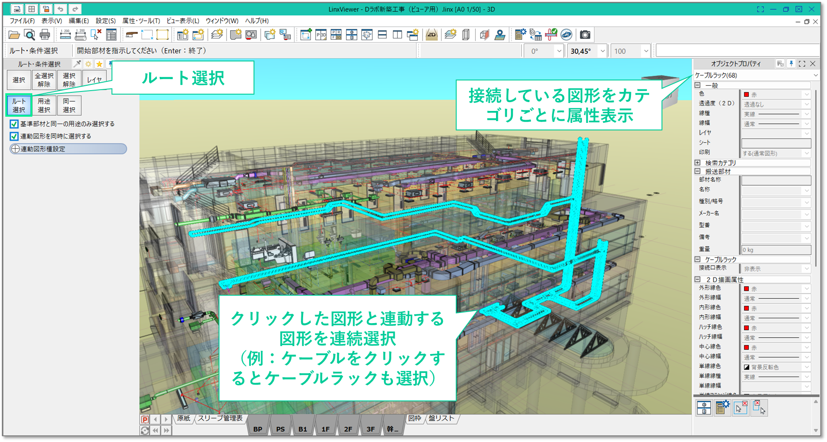Uncheck 連動図形を同時に選択する checkbox
The height and width of the screenshot is (442, 827).
[14, 137]
